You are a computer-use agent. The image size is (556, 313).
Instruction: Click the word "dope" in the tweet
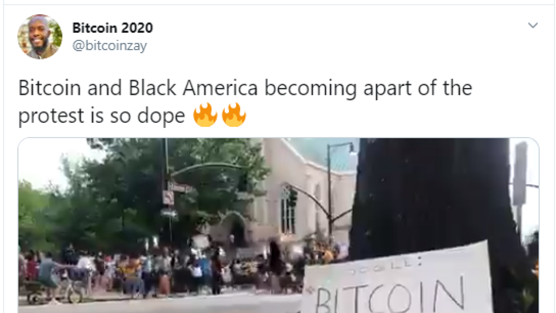point(161,116)
